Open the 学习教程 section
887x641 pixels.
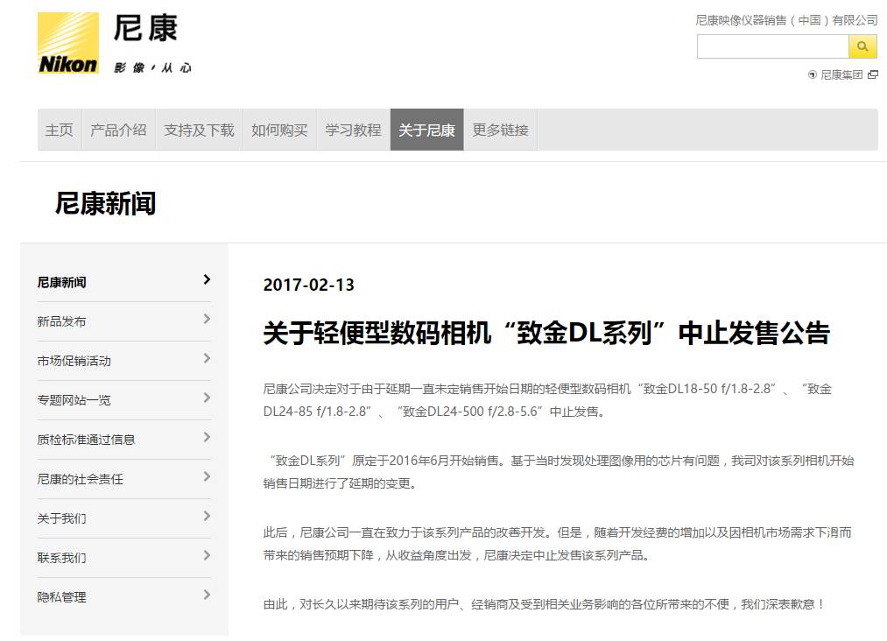pyautogui.click(x=352, y=128)
